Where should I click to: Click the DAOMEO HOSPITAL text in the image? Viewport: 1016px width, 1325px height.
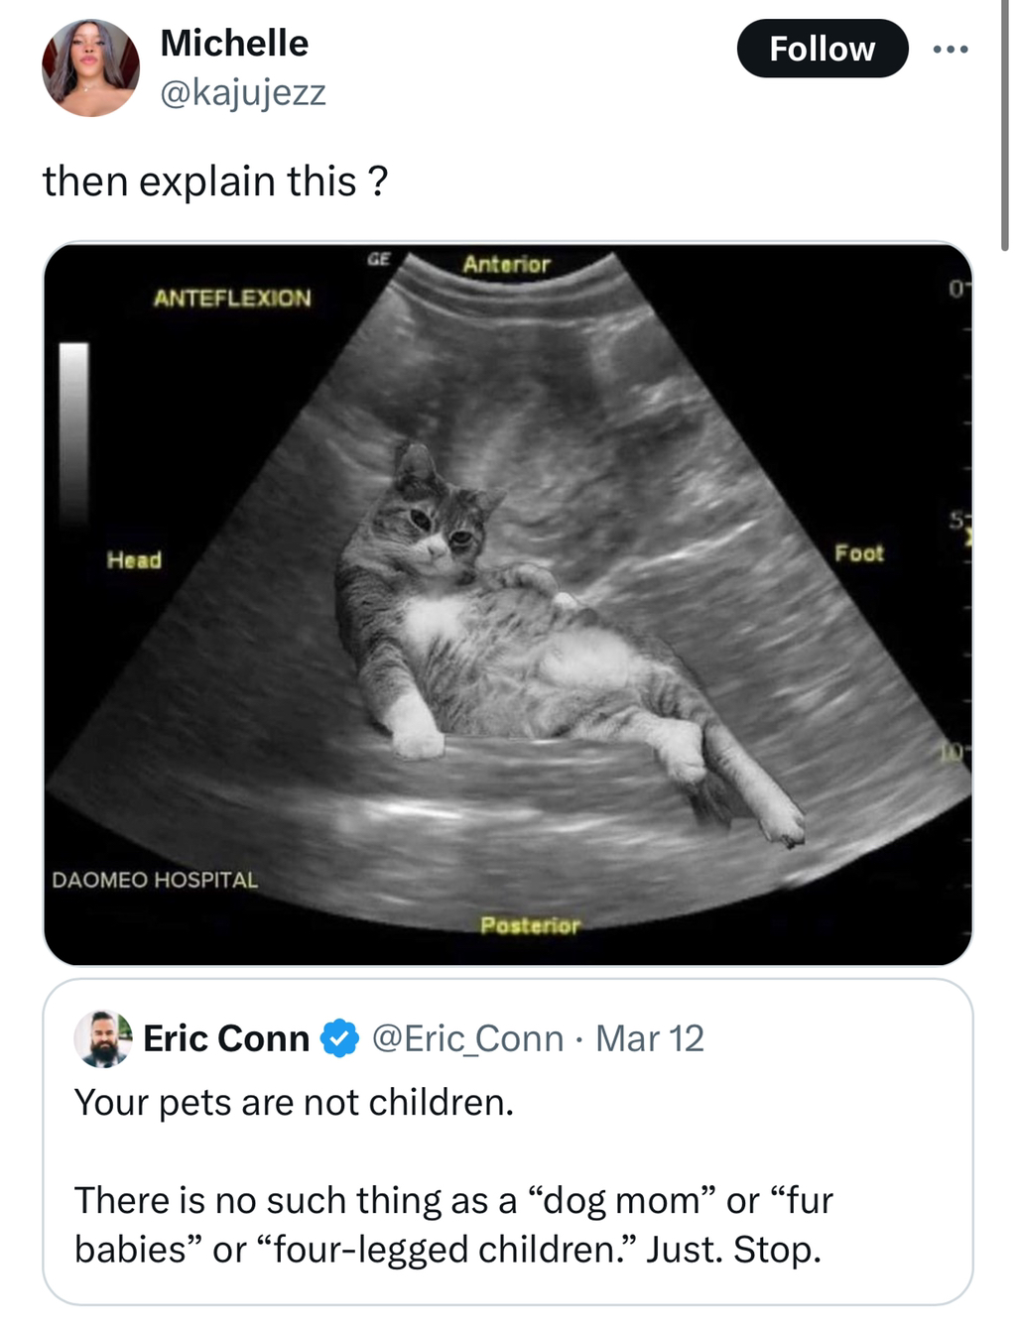click(155, 880)
